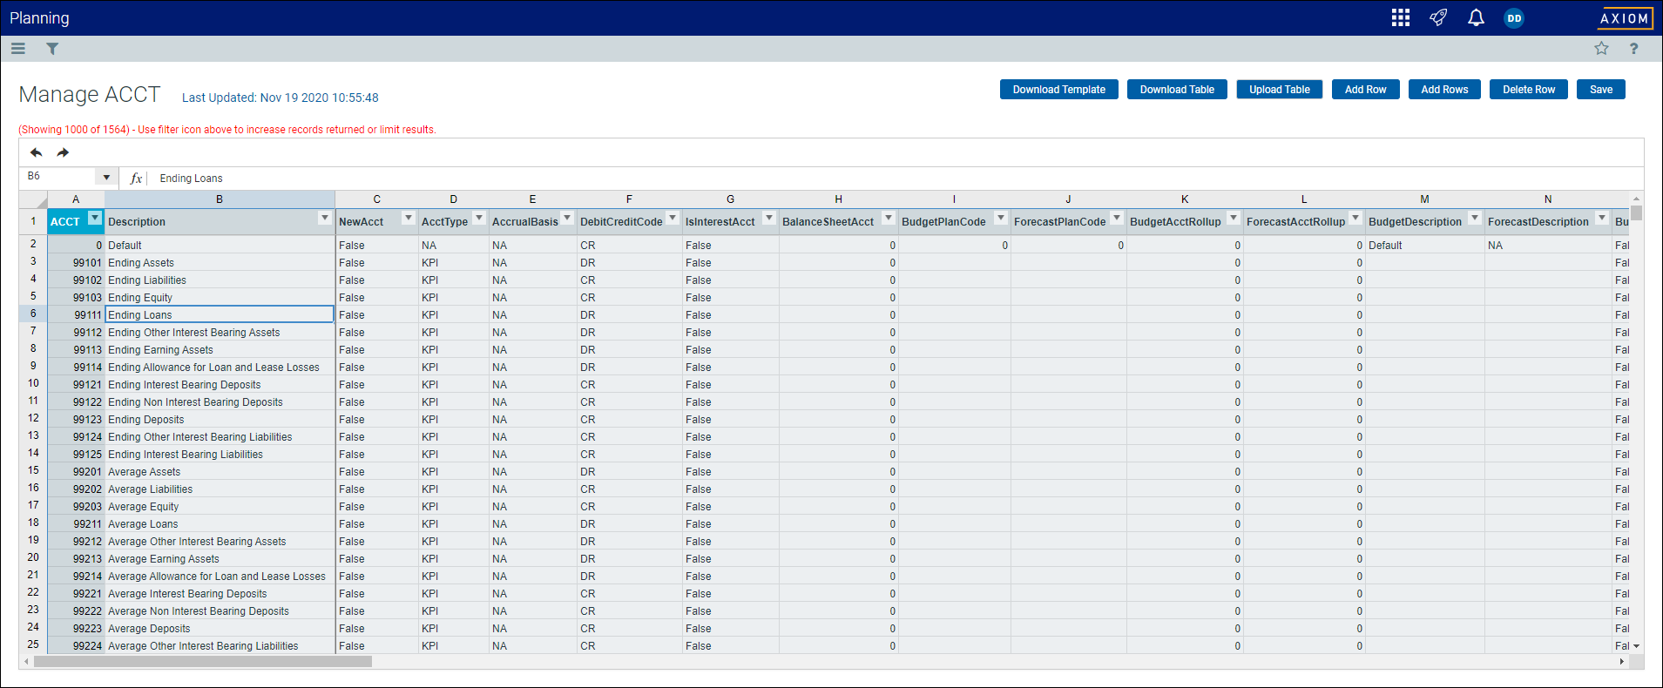Open the apps grid launcher

(x=1401, y=17)
